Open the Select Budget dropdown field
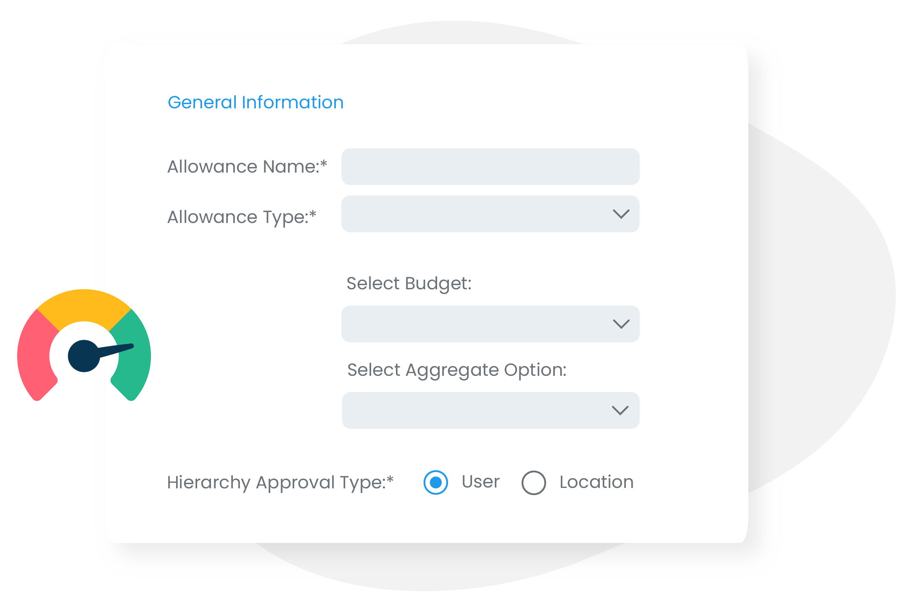The width and height of the screenshot is (915, 616). pyautogui.click(x=475, y=324)
